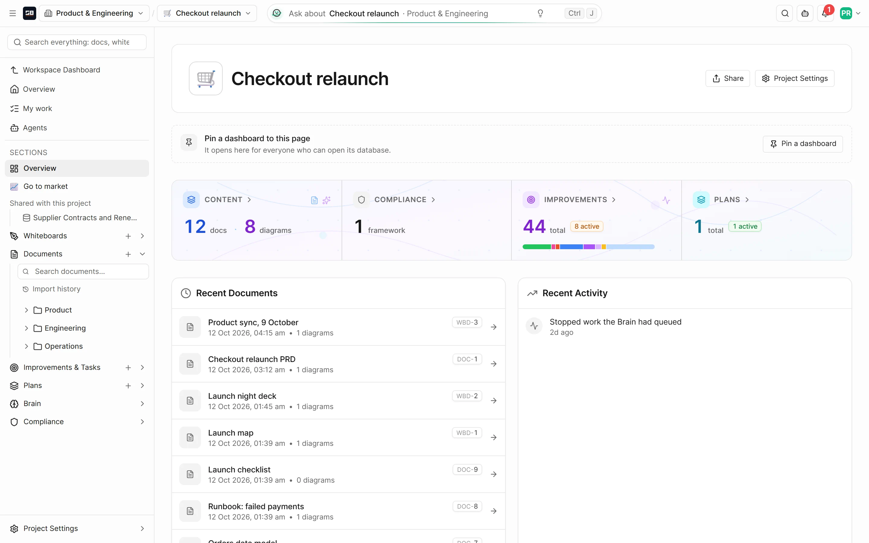This screenshot has width=869, height=543.
Task: Add a new whiteboard with plus icon
Action: tap(128, 236)
